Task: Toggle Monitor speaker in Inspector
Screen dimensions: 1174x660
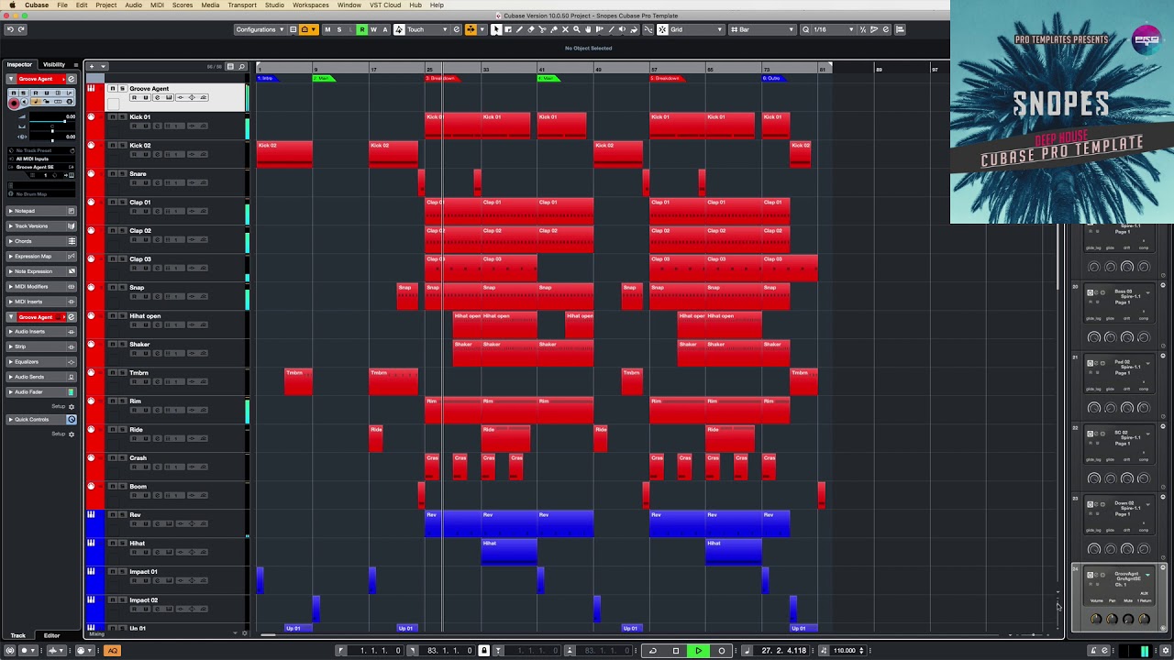Action: pos(25,102)
